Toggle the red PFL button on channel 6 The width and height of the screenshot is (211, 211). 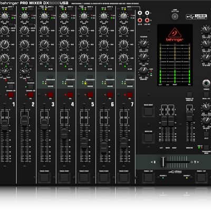click(x=110, y=95)
